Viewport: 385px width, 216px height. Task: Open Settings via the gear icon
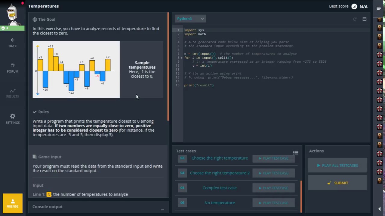pyautogui.click(x=13, y=119)
